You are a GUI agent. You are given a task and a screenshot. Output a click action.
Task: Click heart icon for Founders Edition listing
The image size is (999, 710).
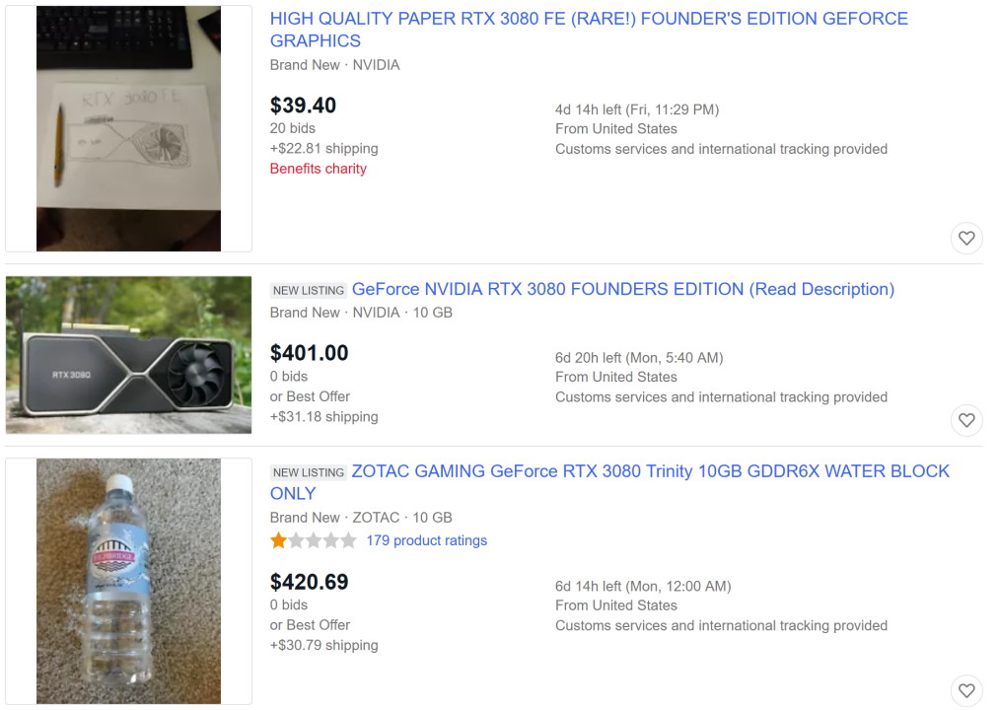966,420
